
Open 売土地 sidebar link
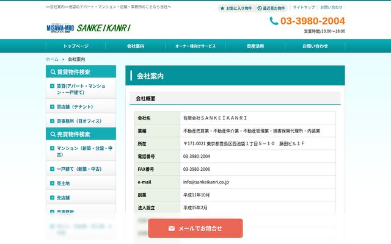(x=81, y=183)
